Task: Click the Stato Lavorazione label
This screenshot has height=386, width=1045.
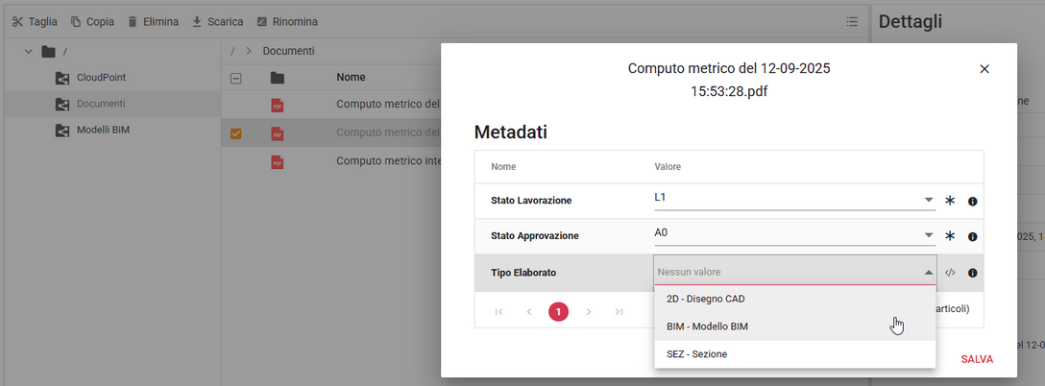Action: [531, 200]
